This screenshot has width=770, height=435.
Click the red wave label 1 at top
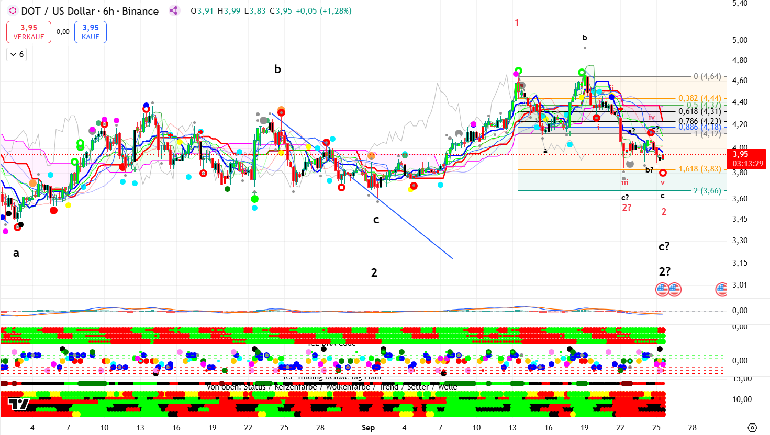click(x=517, y=22)
